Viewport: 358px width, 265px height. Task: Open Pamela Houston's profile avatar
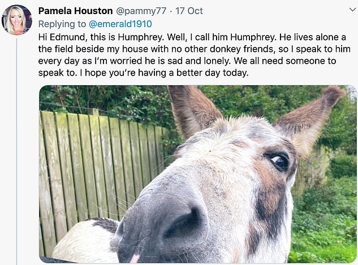pyautogui.click(x=17, y=20)
